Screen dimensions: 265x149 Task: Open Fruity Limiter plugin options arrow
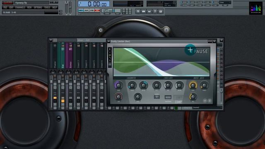click(108, 41)
